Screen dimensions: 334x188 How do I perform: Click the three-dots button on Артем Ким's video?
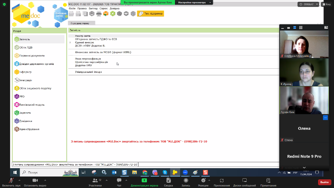325,118
